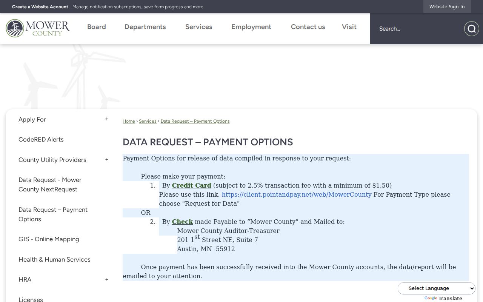Open HRA sidebar link

pos(25,279)
